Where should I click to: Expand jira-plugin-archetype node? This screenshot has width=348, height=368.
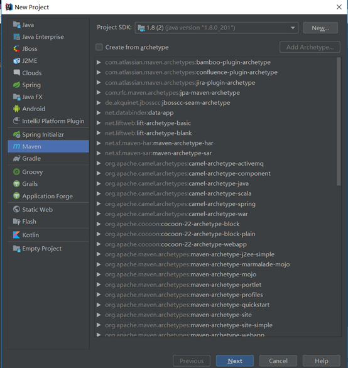click(x=99, y=83)
